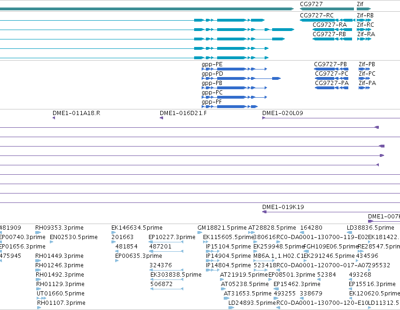Select the gpp-PB protein label
The image size is (400, 310).
tap(212, 83)
